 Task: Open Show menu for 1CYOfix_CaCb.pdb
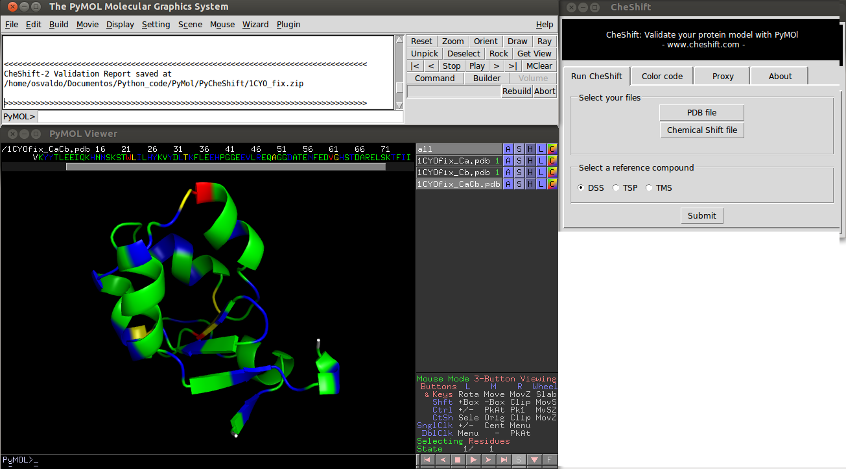tap(519, 184)
